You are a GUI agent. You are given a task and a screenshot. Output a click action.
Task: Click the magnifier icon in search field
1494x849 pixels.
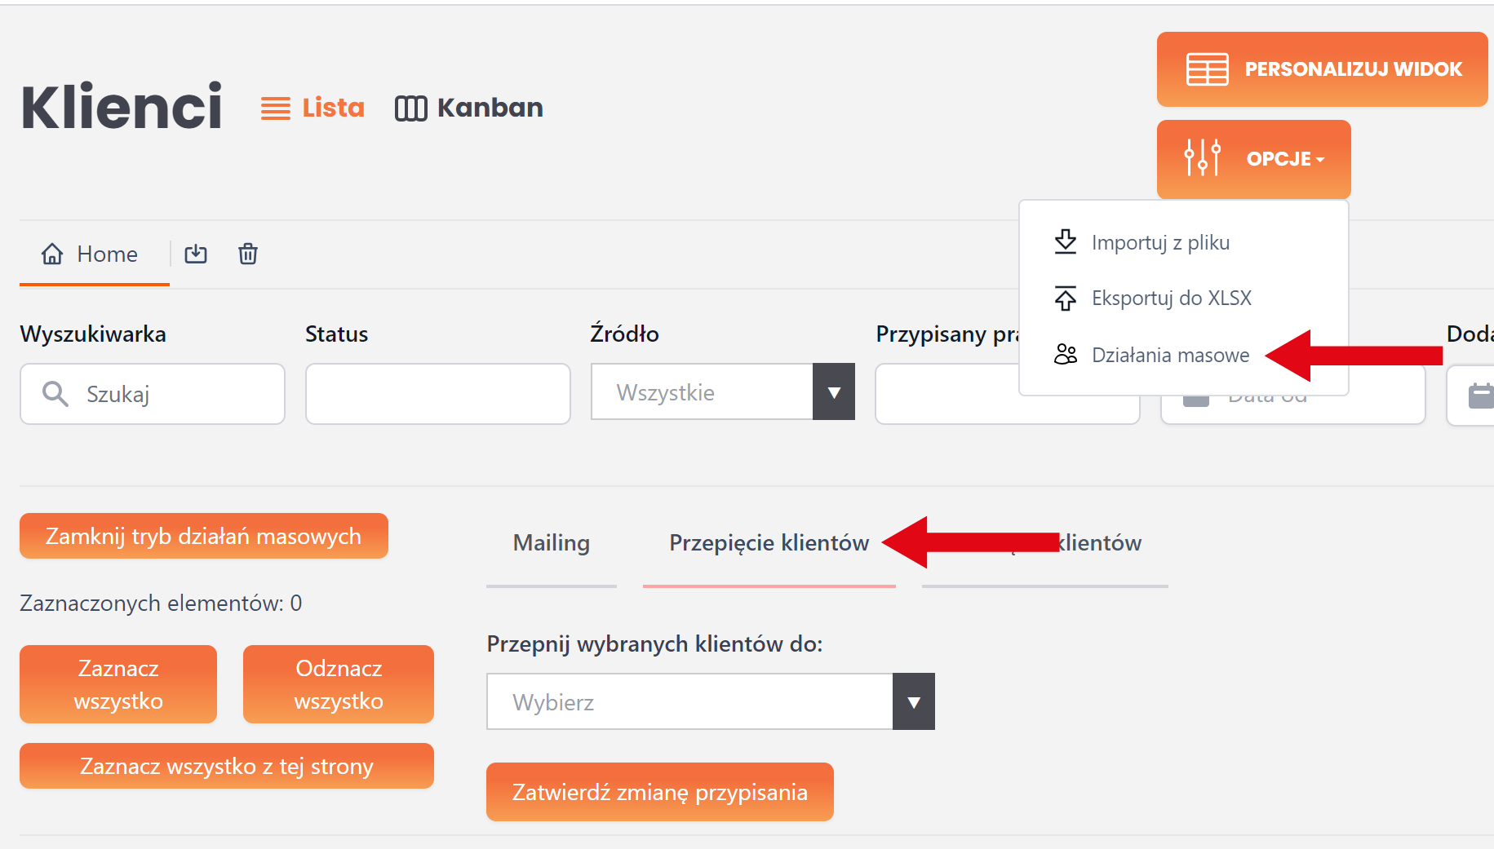coord(55,394)
